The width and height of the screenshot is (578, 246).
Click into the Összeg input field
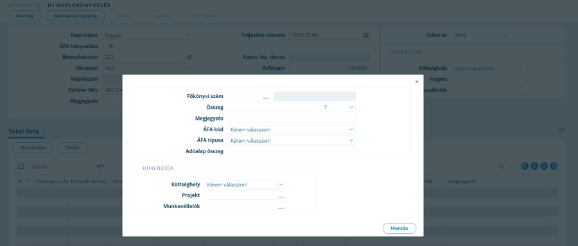pyautogui.click(x=272, y=108)
